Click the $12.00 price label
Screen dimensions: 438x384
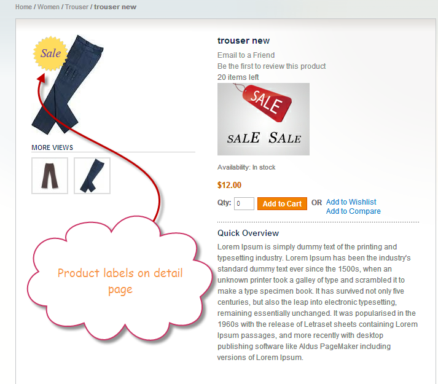pyautogui.click(x=229, y=185)
